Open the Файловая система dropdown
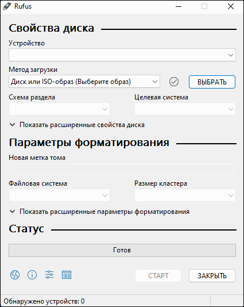Screen dimensions: 244x307 59,195
